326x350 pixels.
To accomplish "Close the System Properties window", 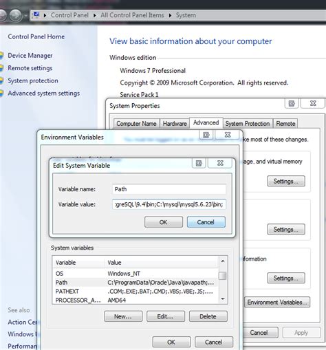I will 313,103.
